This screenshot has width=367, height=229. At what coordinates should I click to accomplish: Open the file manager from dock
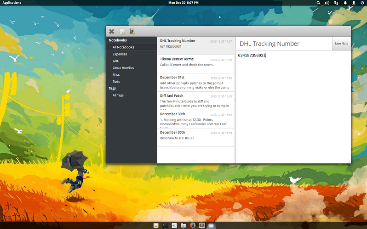point(183,225)
